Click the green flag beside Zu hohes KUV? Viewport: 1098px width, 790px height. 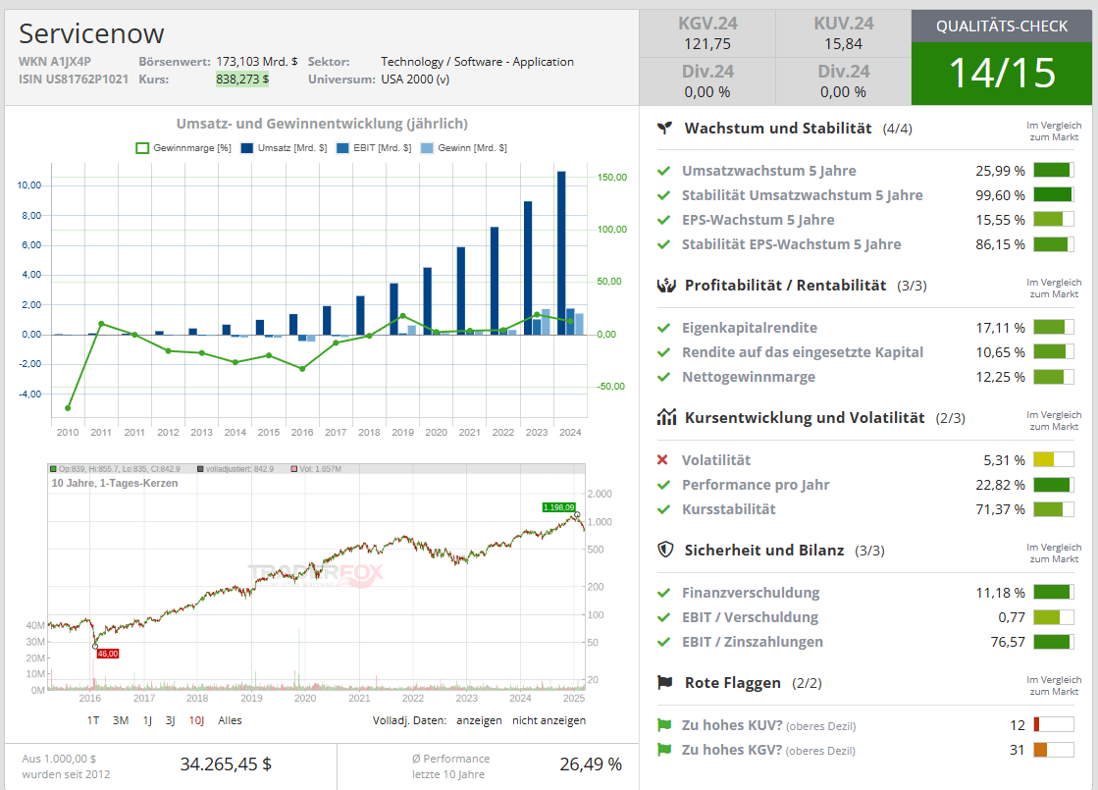point(663,725)
